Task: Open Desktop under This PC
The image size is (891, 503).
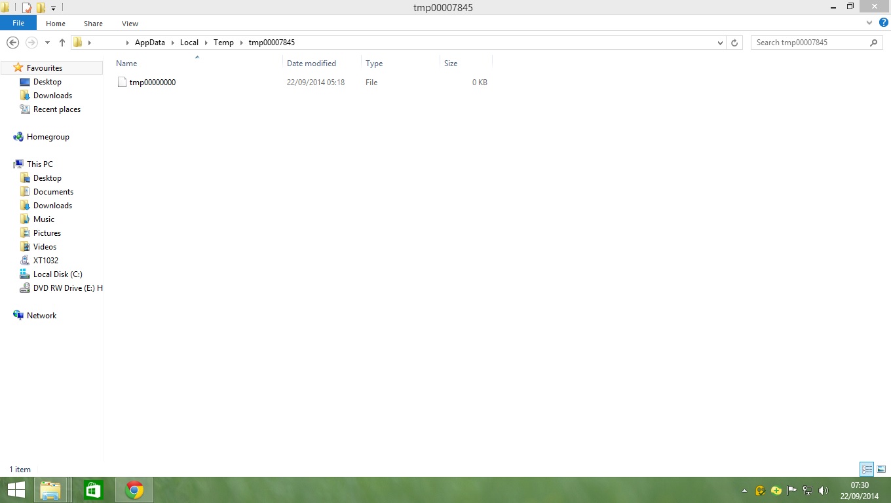Action: (x=47, y=178)
